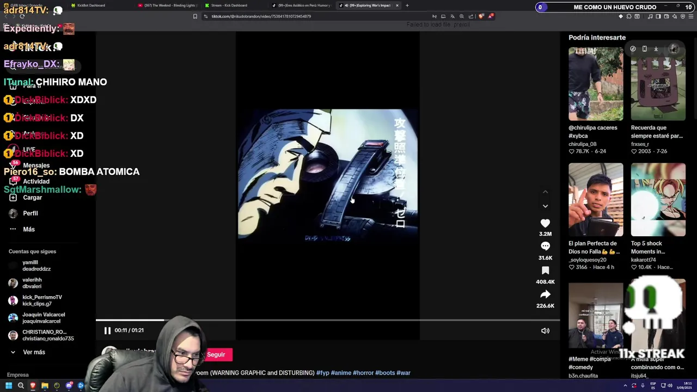The height and width of the screenshot is (392, 697).
Task: Close the Exploring War's Impact tab
Action: pos(397,5)
